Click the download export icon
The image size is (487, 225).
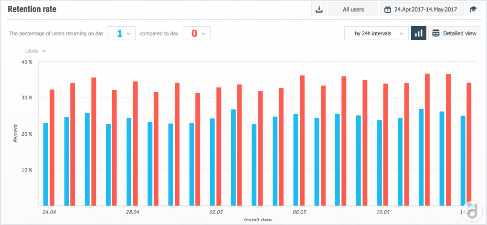coord(318,10)
